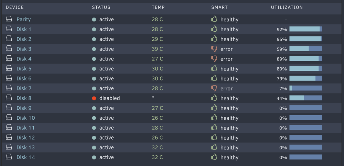
Task: Click Disk 3 thumbs-down SMART error icon
Action: pos(214,49)
